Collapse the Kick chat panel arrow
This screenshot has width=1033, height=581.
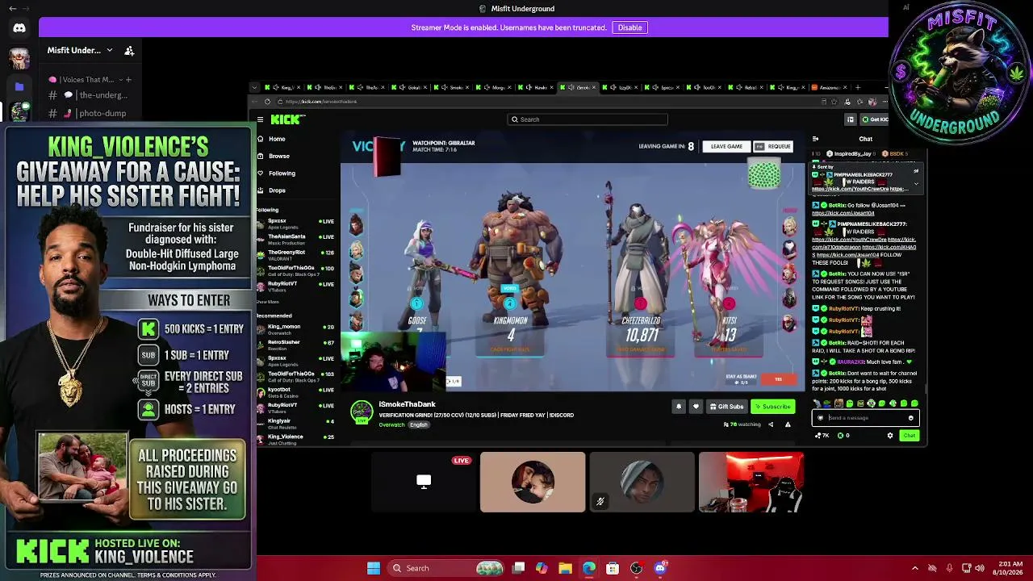tap(815, 139)
